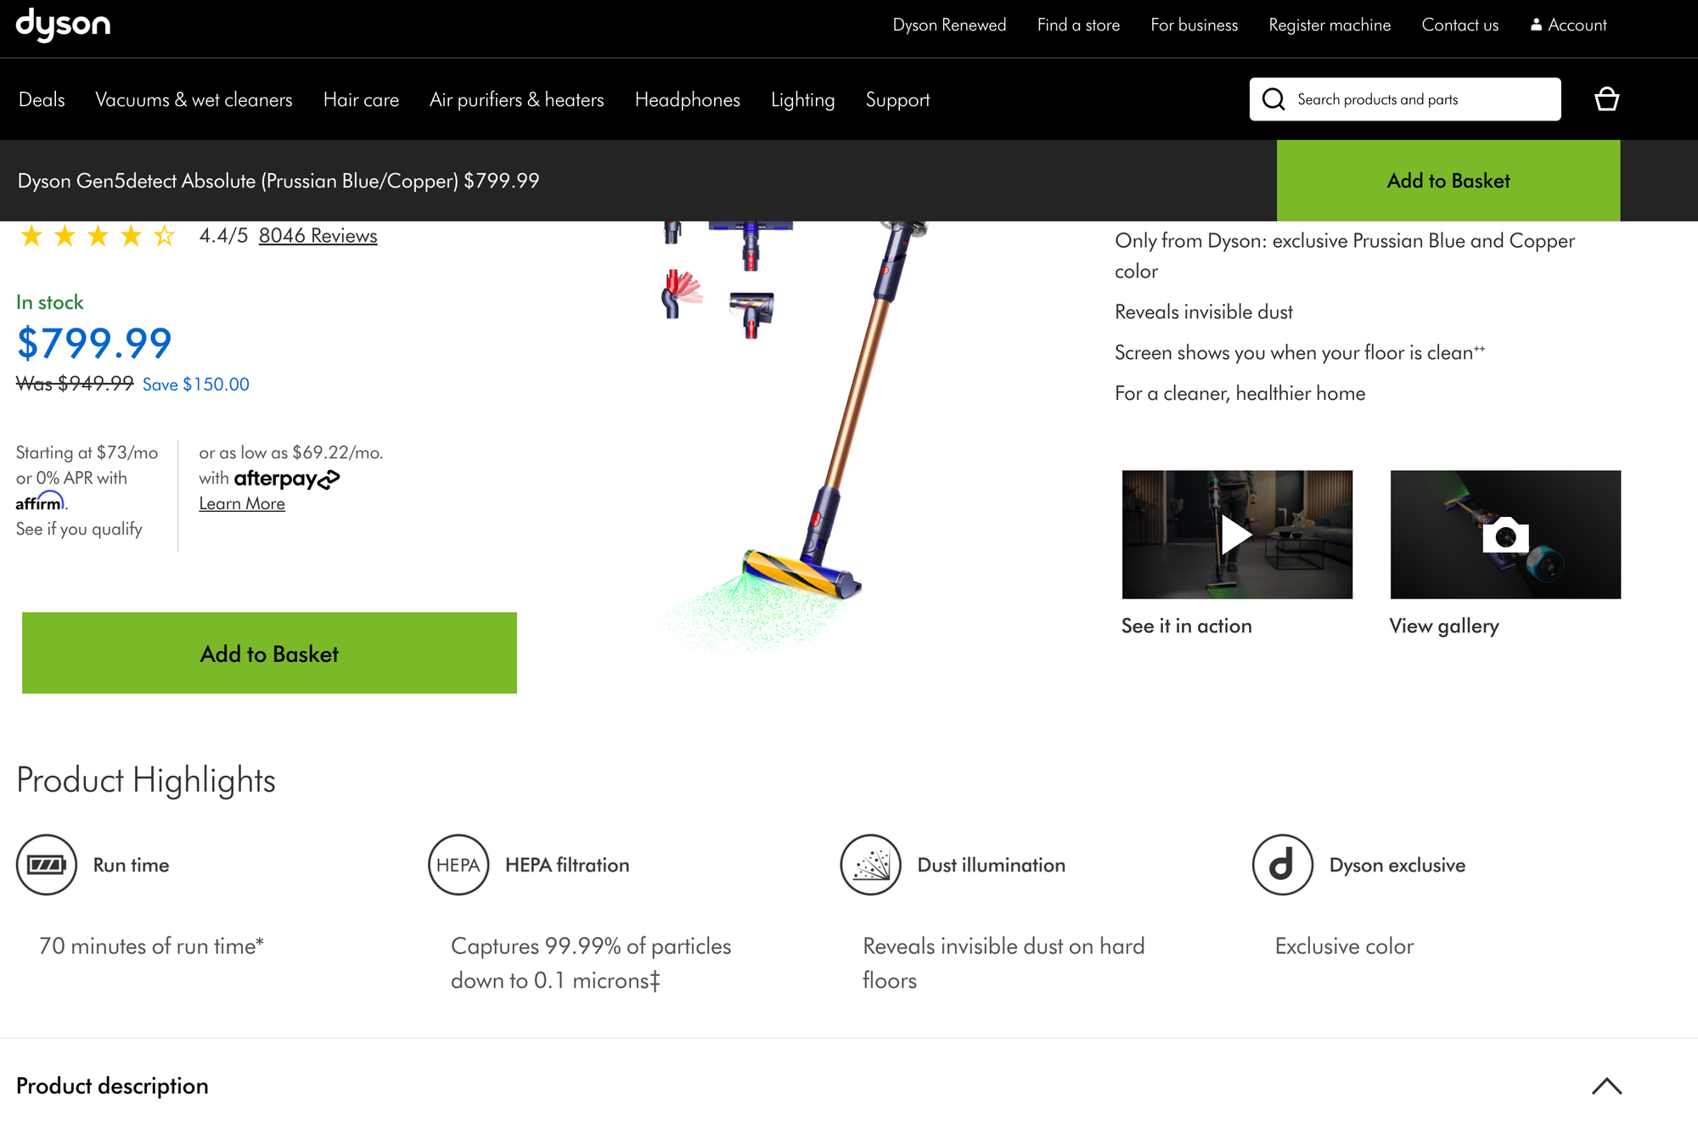Click the motorized tool accessory image
The image size is (1698, 1133).
pos(751,314)
